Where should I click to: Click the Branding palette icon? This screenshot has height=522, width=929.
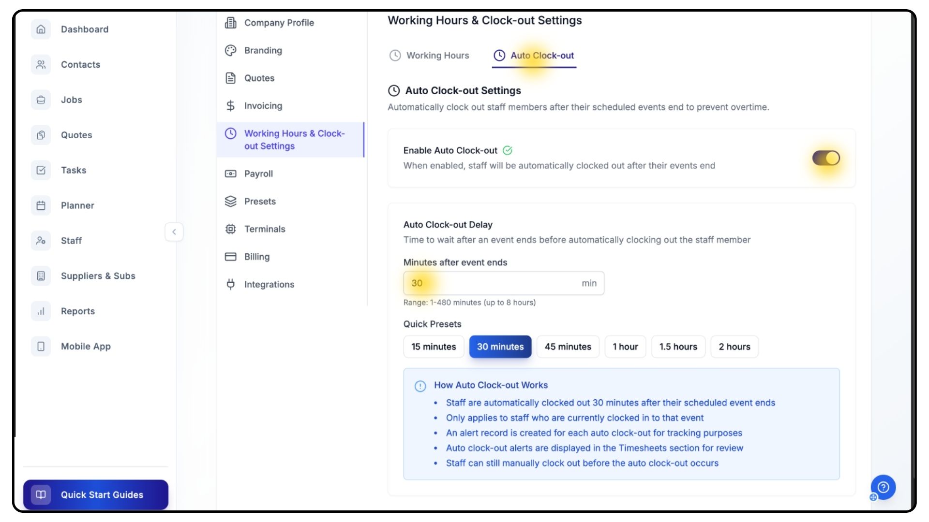(231, 51)
